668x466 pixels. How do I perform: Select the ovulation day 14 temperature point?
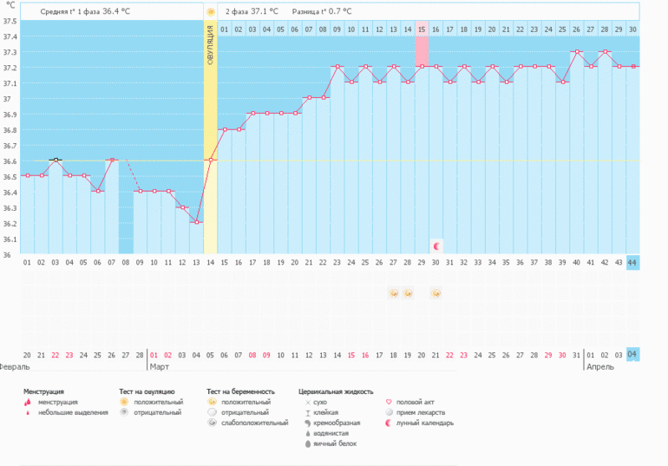(x=211, y=161)
